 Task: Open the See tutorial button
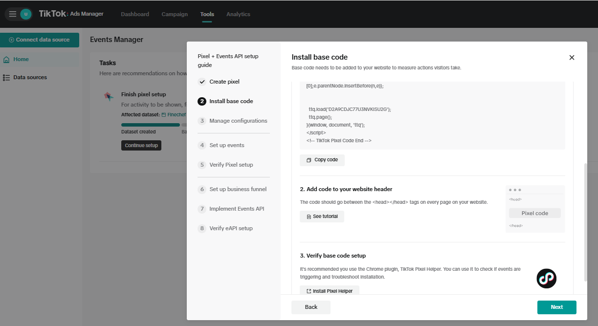322,217
